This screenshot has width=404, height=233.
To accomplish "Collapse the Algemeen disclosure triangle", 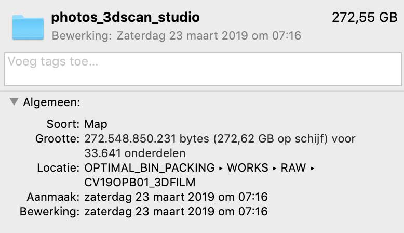I will 14,102.
